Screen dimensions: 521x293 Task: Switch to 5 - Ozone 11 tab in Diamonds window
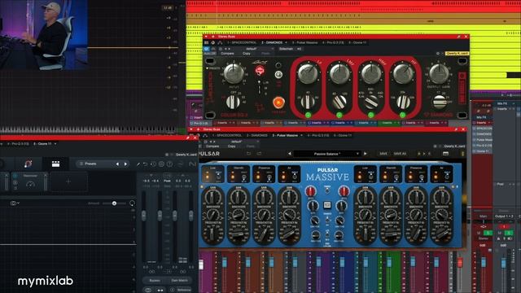(x=357, y=42)
